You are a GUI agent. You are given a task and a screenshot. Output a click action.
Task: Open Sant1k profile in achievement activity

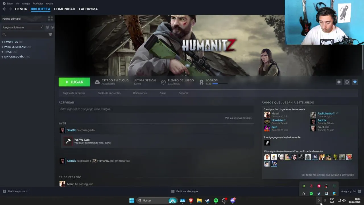71,130
